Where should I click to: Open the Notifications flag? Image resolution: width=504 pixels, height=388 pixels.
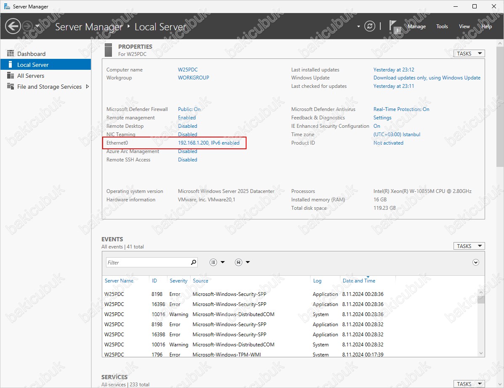coord(394,26)
